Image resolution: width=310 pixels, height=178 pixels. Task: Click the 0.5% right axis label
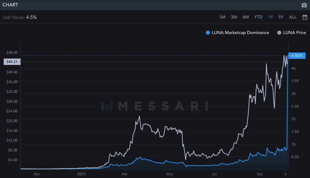(x=295, y=157)
